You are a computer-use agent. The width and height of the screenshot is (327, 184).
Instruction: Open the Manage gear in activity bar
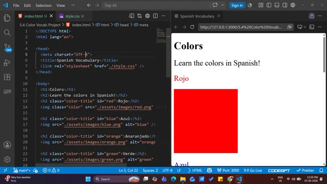[7, 159]
